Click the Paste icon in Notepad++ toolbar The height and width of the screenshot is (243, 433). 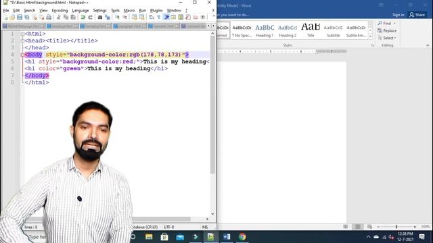click(73, 18)
